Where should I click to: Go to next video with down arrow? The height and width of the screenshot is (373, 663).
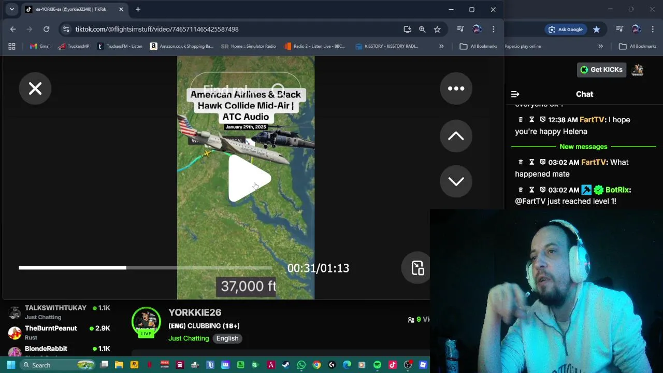[x=456, y=181]
